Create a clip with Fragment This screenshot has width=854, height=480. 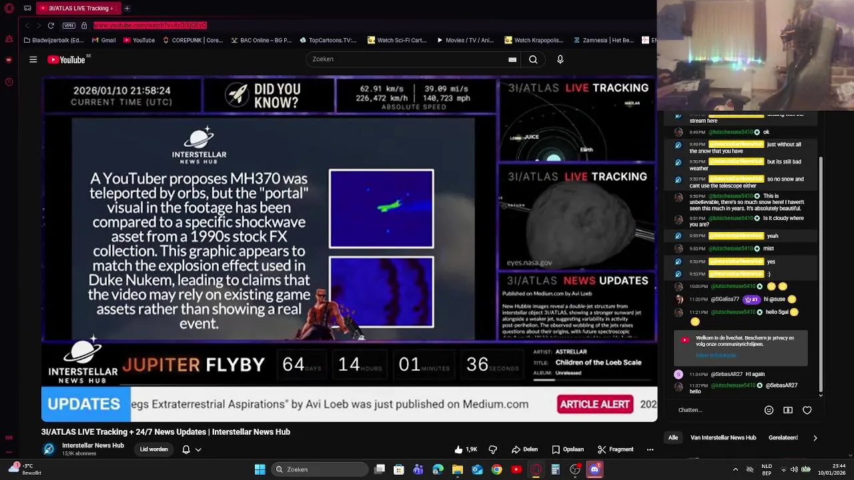[615, 449]
